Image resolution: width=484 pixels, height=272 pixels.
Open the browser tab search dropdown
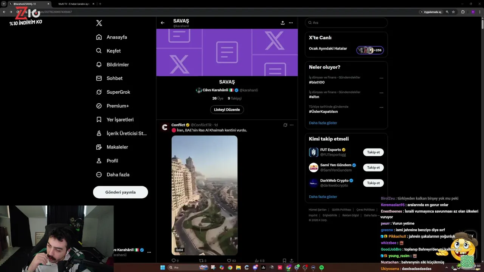(3, 4)
